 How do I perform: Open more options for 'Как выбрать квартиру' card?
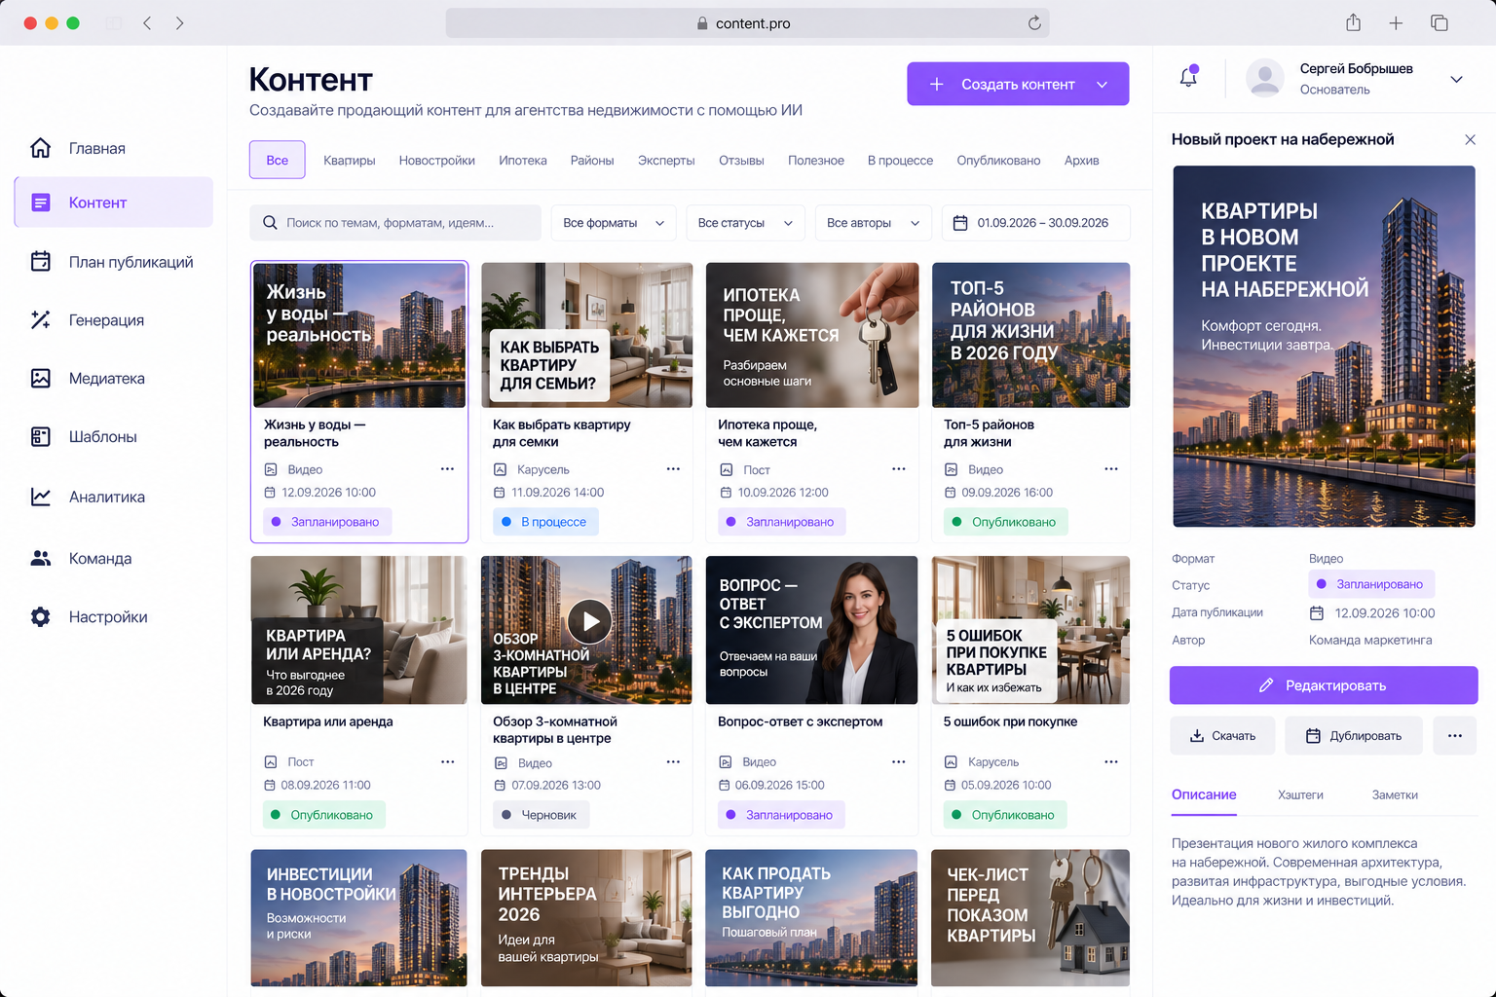[673, 469]
